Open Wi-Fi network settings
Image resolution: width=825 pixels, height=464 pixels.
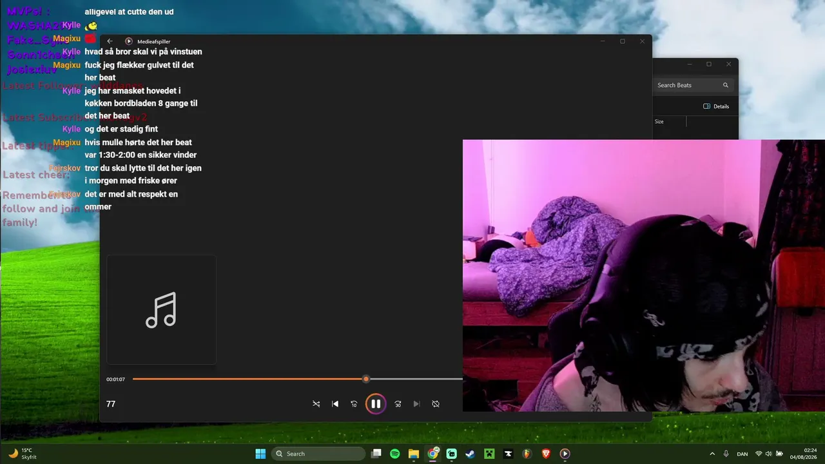coord(759,454)
